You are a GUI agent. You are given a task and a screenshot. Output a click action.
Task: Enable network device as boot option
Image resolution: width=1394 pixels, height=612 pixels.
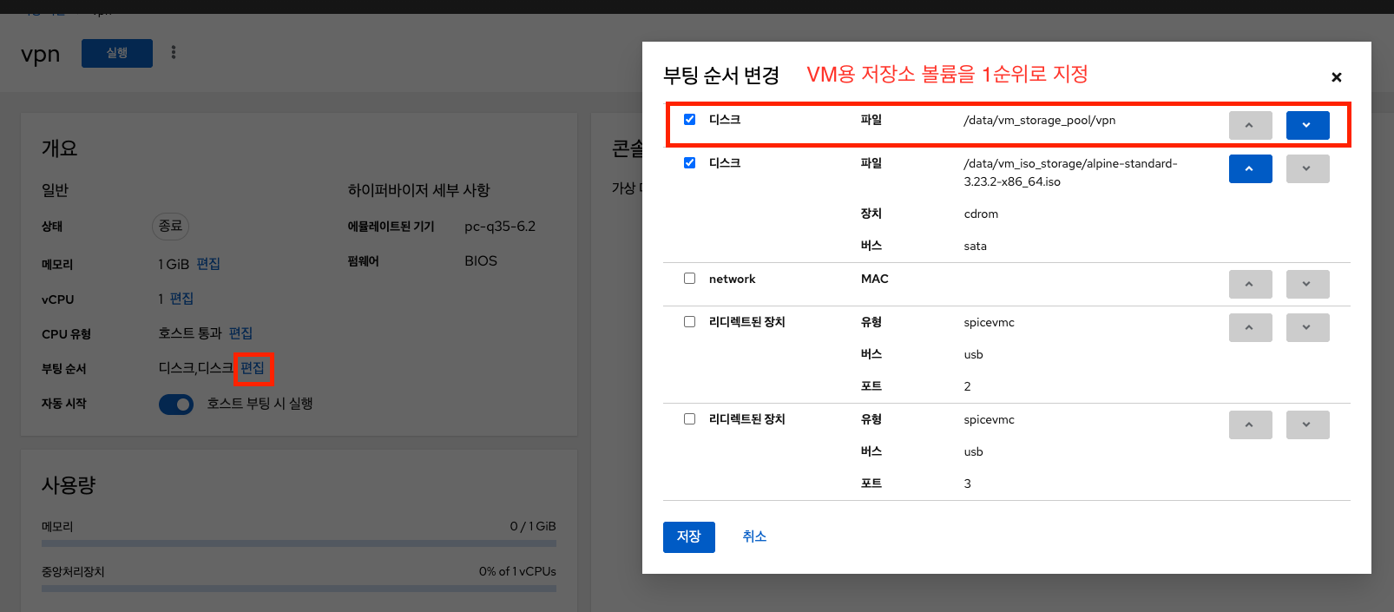click(x=689, y=279)
